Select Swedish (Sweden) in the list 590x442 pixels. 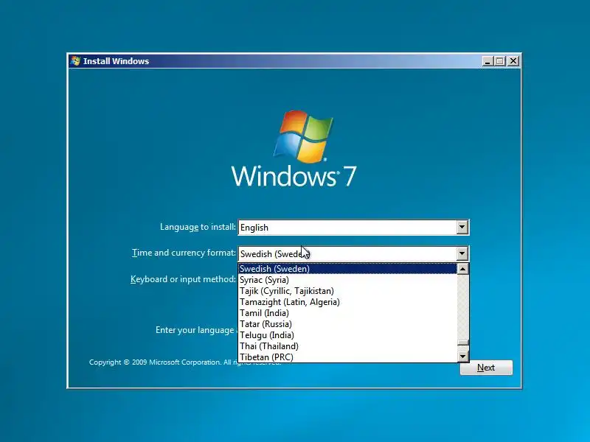pyautogui.click(x=347, y=269)
